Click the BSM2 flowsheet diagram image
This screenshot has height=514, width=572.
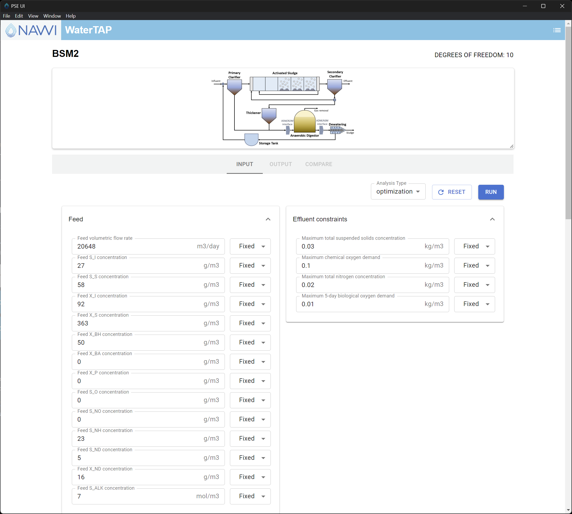point(283,108)
